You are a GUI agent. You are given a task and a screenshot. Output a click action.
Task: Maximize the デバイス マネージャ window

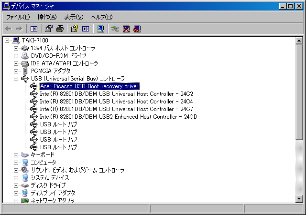290,6
